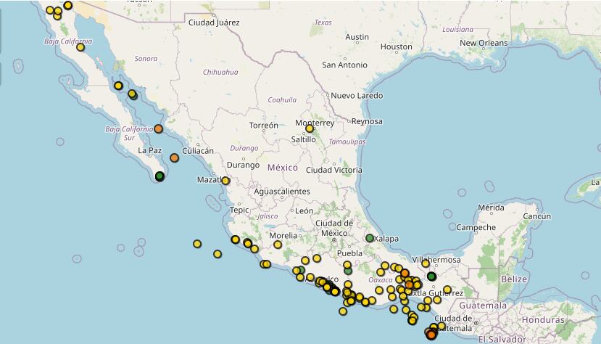This screenshot has width=601, height=344.
Task: Open the dark green marker south of La Paz
Action: point(159,176)
